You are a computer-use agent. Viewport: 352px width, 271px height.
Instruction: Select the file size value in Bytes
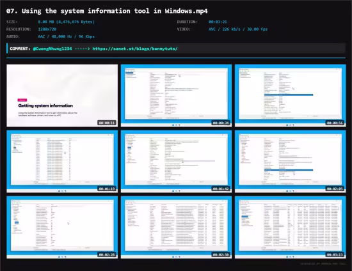pos(66,22)
